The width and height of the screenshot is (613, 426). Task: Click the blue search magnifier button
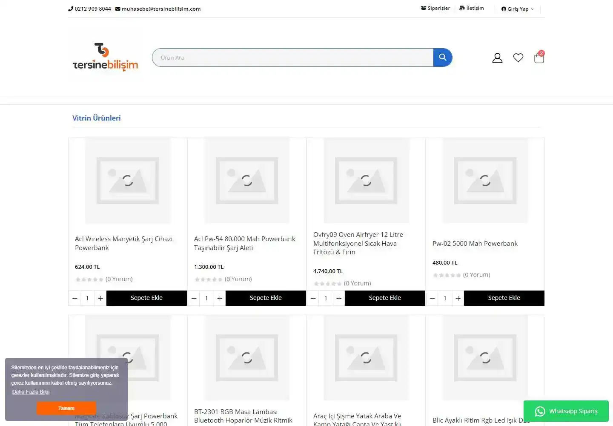(443, 58)
